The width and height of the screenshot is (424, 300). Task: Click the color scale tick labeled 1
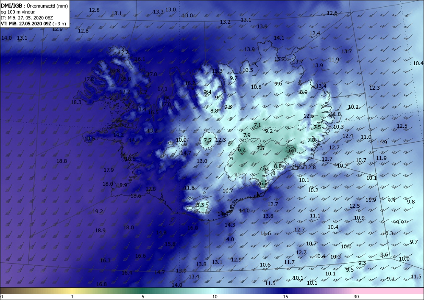pos(72,297)
